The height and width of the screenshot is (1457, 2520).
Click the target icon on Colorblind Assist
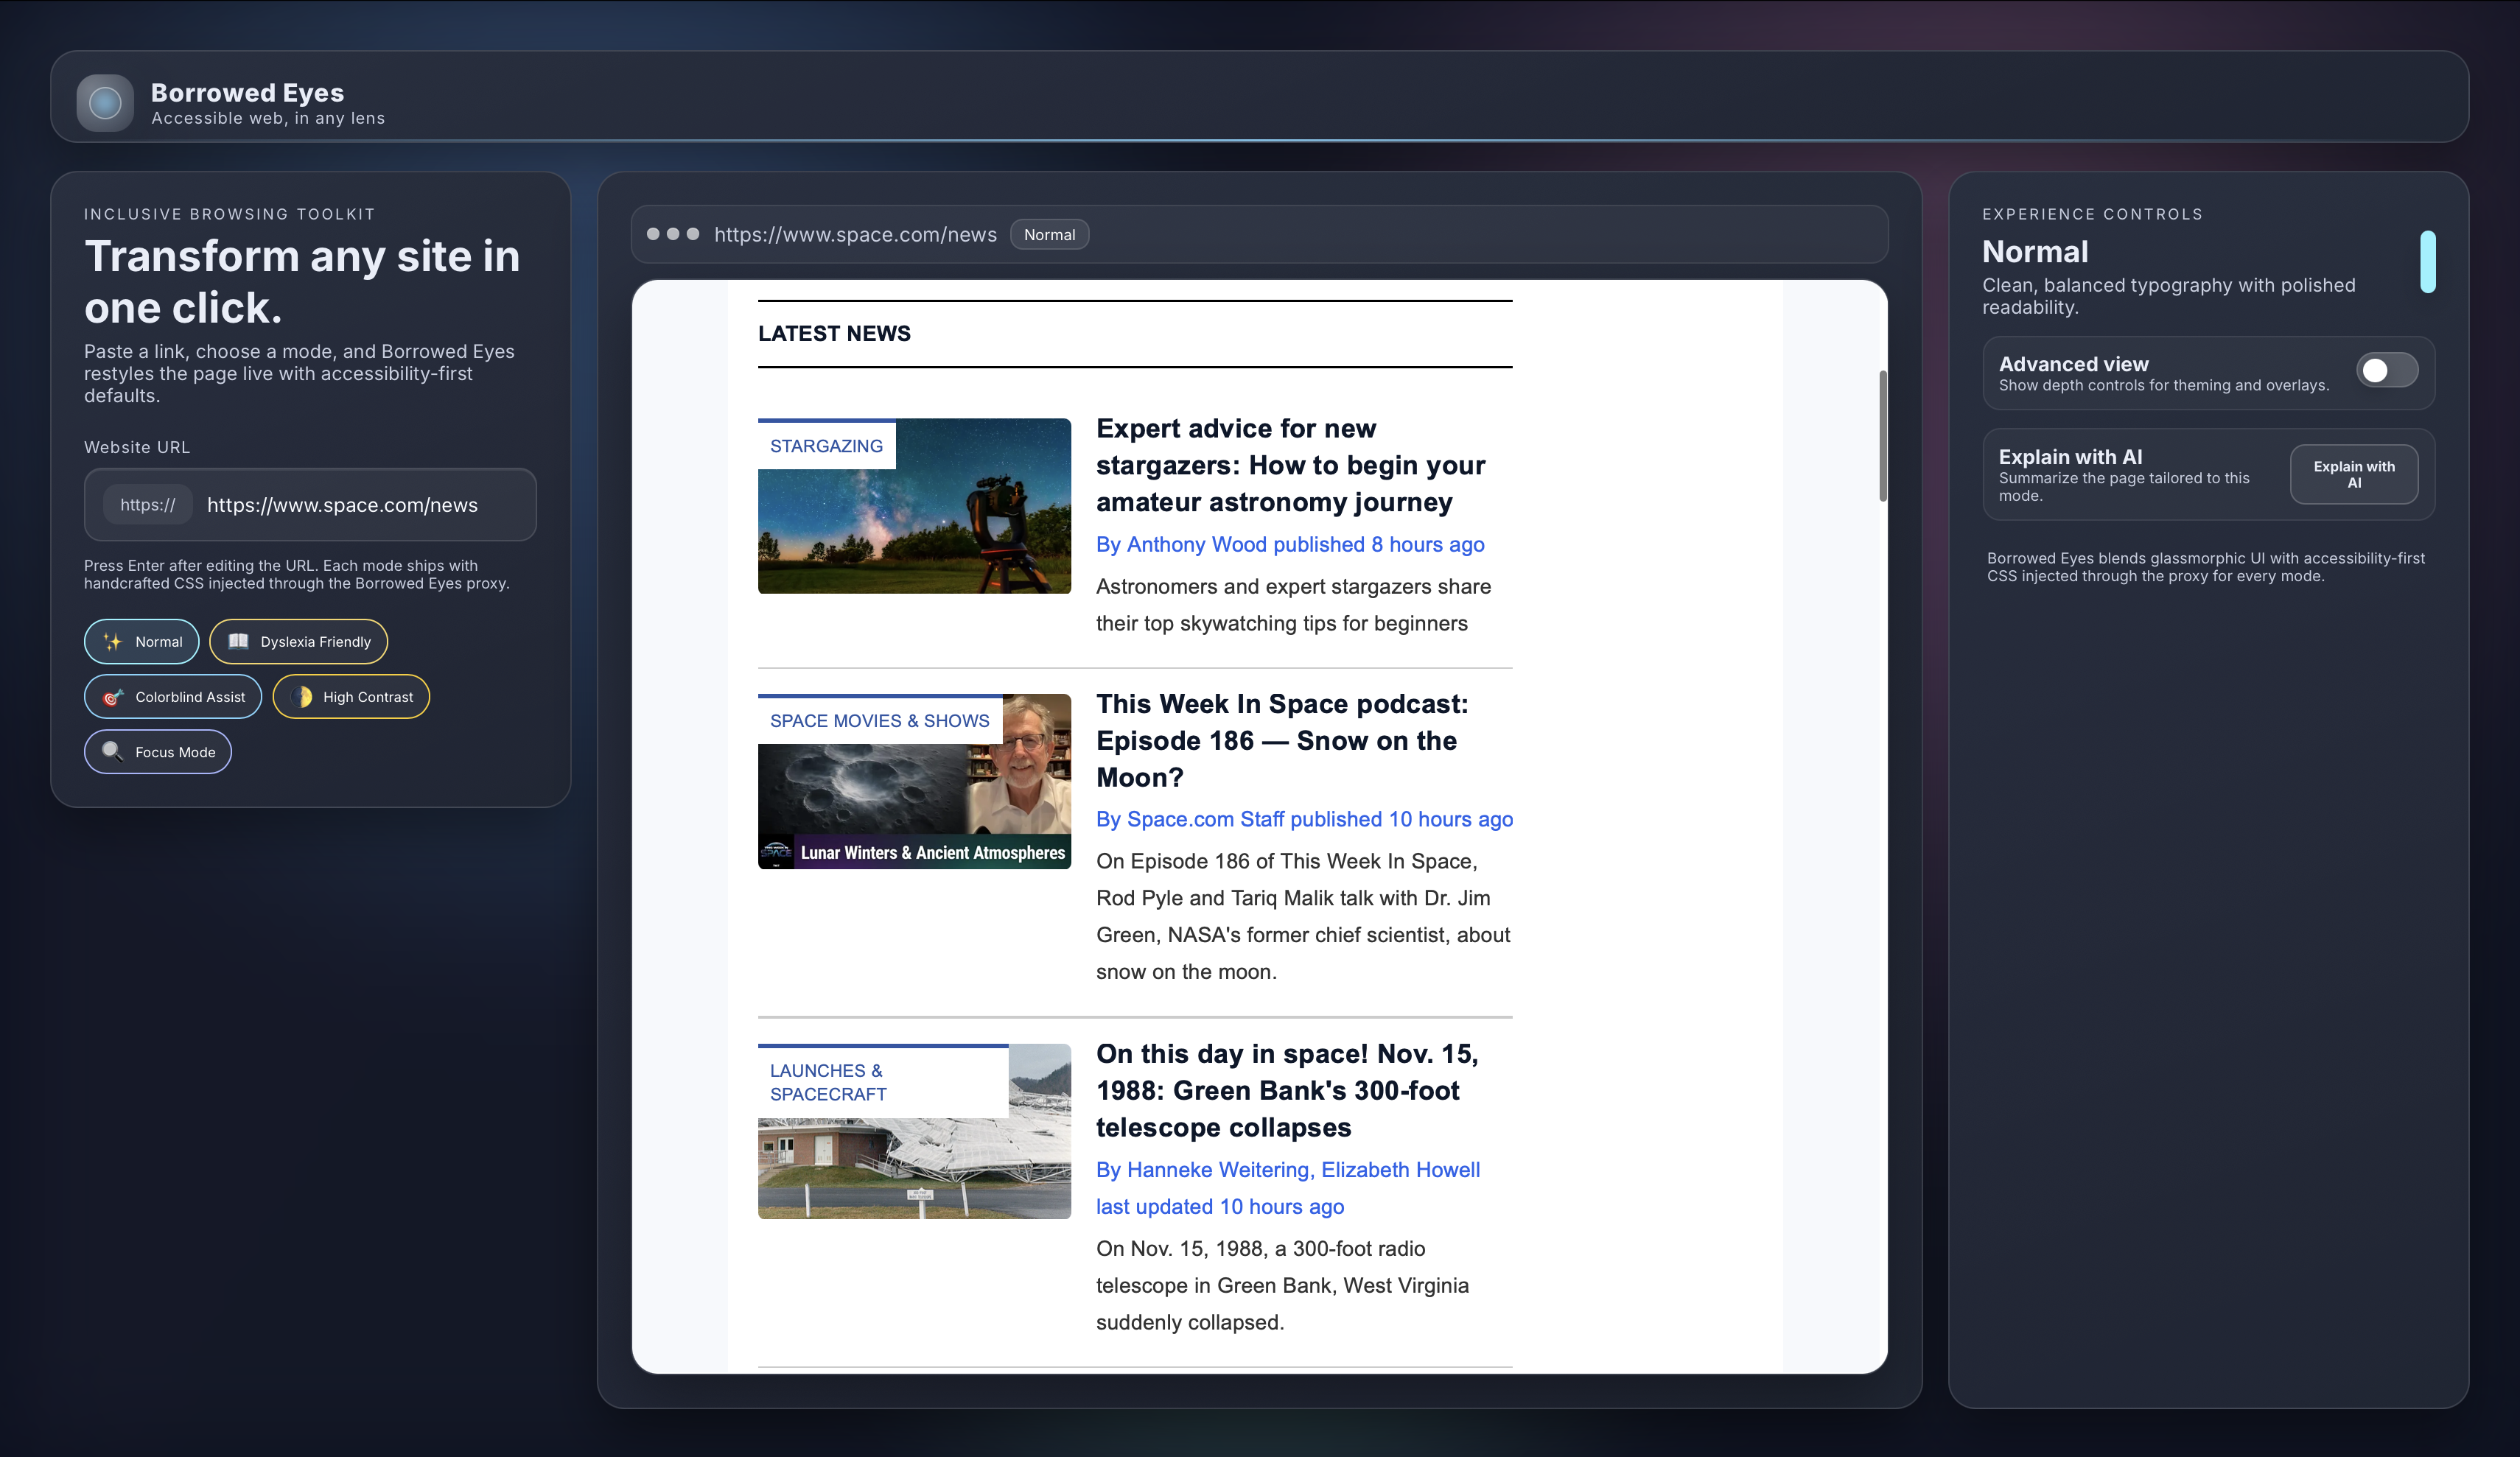coord(113,697)
